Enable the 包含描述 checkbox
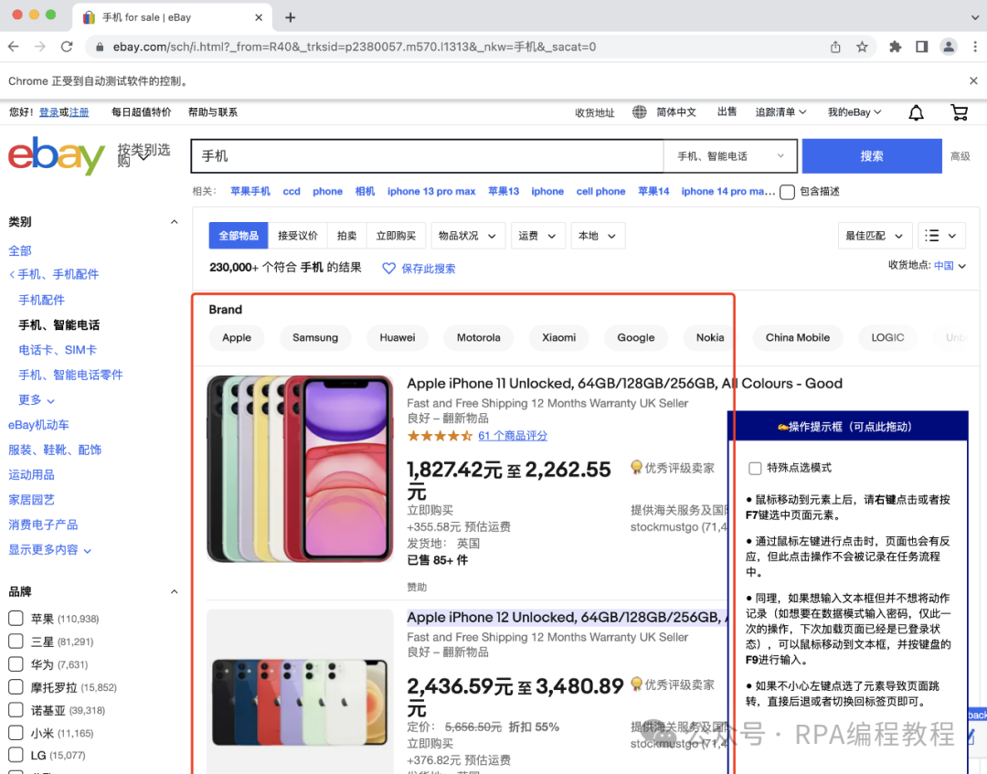 [x=787, y=192]
